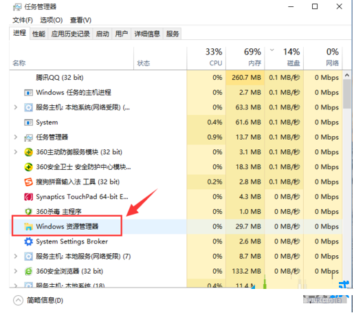Click the 29.7 MB memory value

click(248, 226)
